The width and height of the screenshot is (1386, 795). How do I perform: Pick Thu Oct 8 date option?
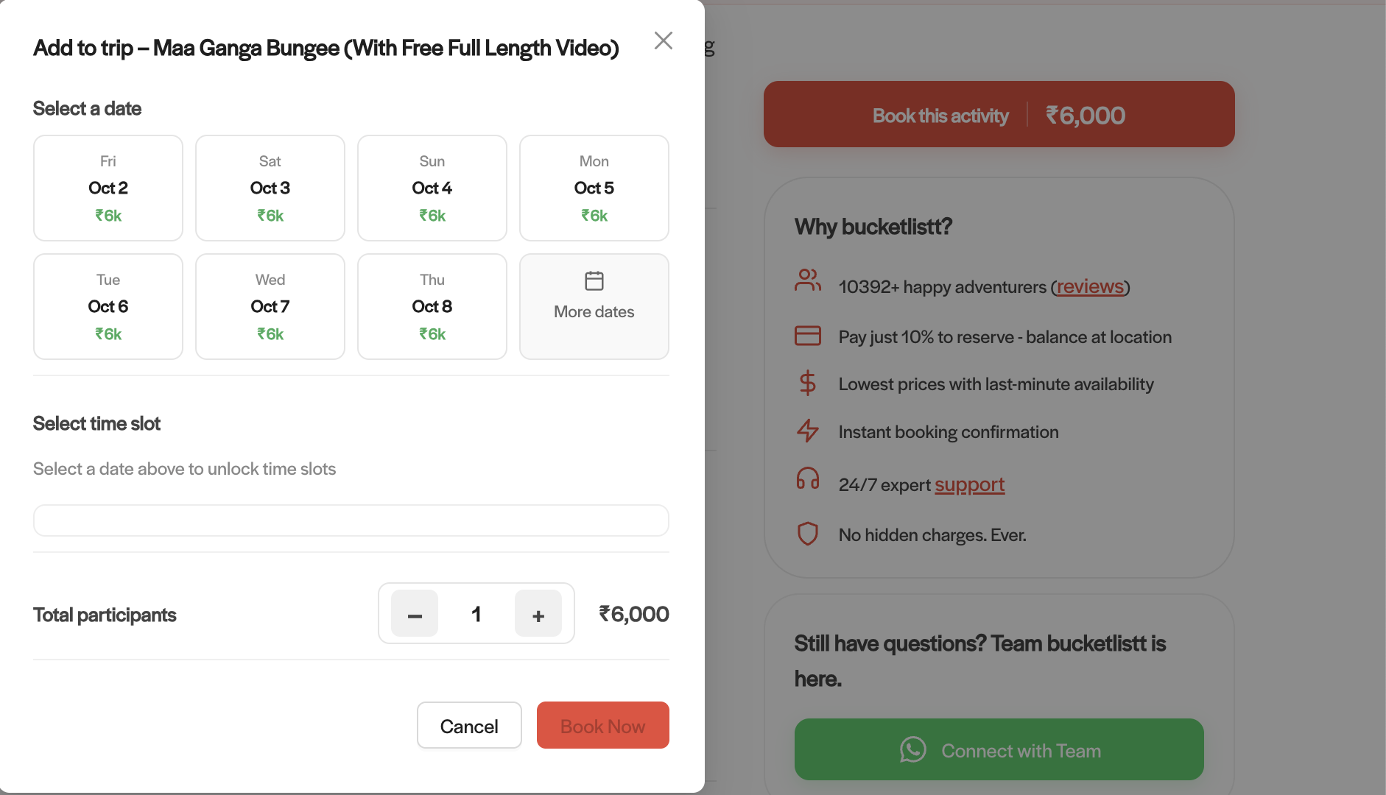[432, 306]
